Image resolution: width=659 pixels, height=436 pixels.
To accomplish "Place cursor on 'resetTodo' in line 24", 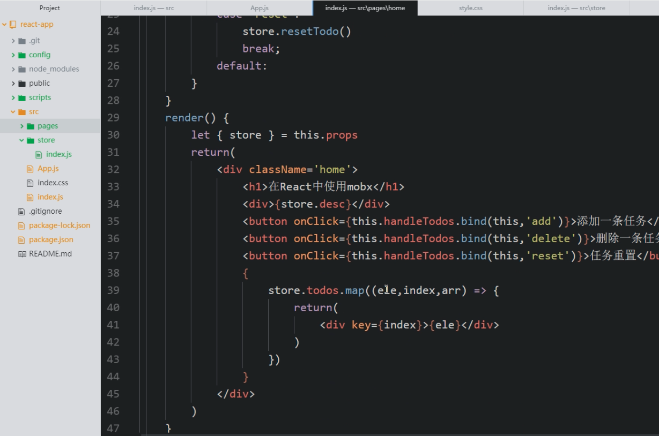I will point(310,32).
